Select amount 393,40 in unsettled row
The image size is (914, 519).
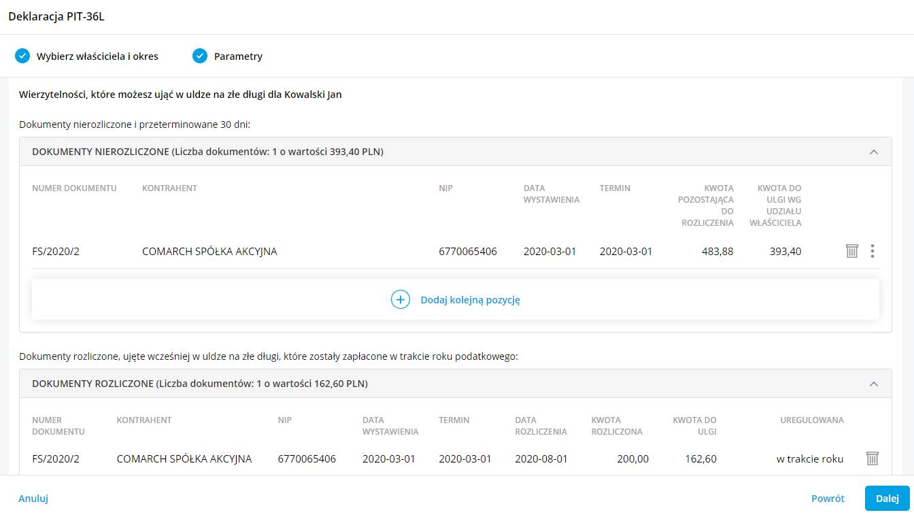point(785,252)
